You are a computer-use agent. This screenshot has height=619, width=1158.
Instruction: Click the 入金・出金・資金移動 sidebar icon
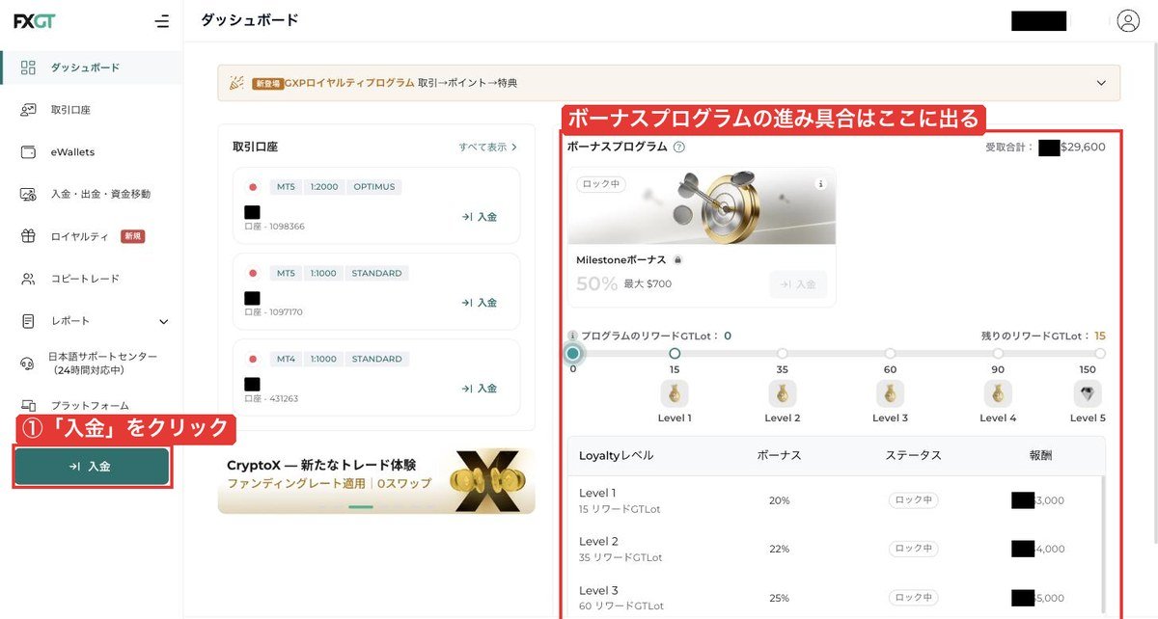pos(28,194)
